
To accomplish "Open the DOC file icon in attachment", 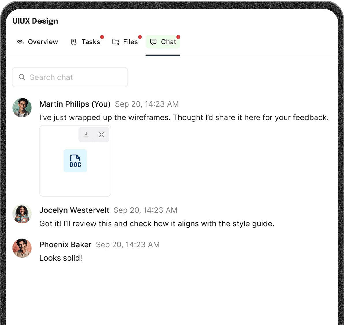I will pos(75,161).
